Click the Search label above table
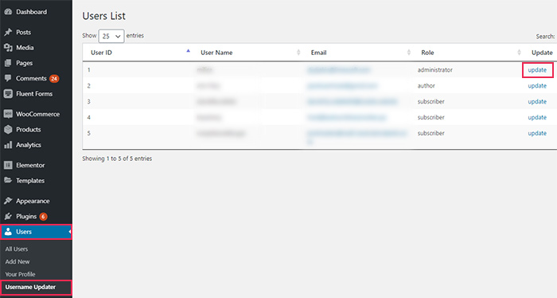The image size is (557, 298). [545, 37]
